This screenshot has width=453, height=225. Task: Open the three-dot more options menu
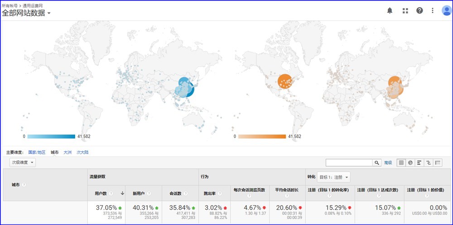[x=433, y=10]
